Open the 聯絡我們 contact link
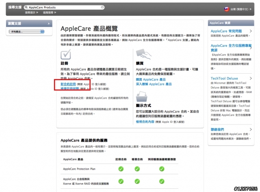The width and height of the screenshot is (260, 192). coord(217,129)
